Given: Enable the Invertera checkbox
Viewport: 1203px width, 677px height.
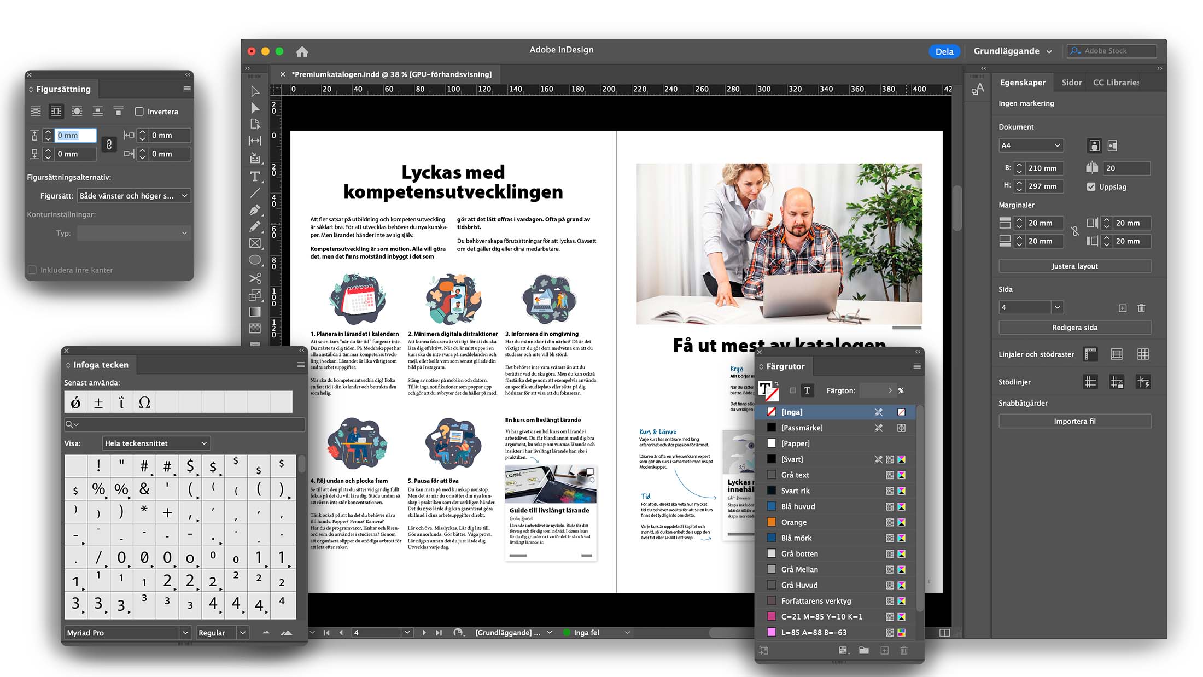Looking at the screenshot, I should click(x=139, y=112).
